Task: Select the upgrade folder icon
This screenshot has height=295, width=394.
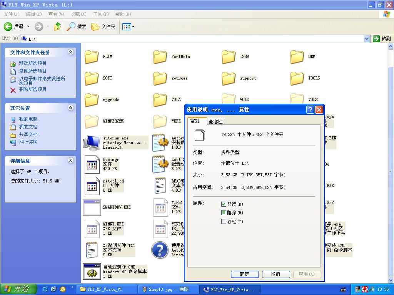Action: pos(92,100)
